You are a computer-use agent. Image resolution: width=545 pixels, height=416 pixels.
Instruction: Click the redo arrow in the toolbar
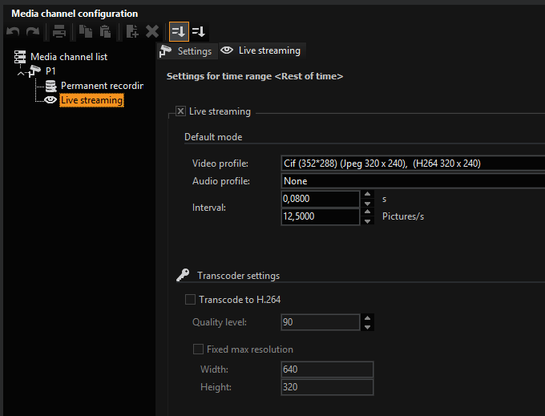[x=33, y=32]
